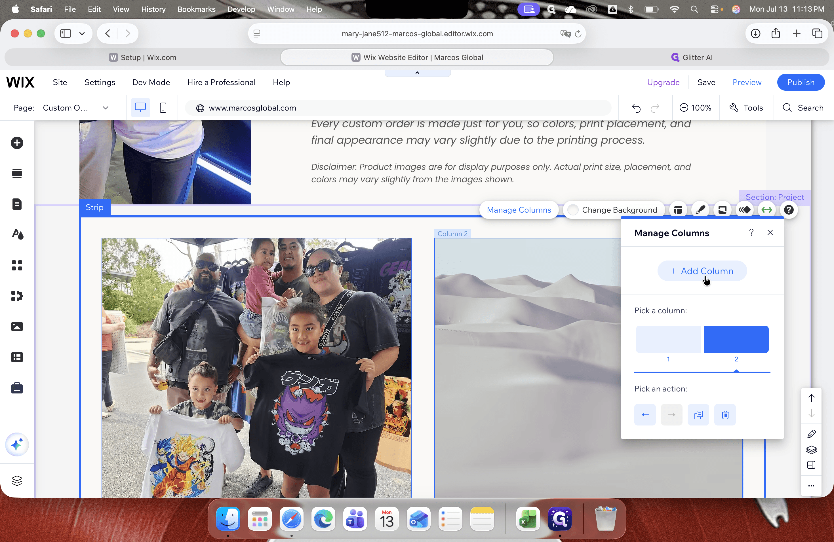This screenshot has height=542, width=834.
Task: Collapse the top bar with arrow handle
Action: (x=417, y=73)
